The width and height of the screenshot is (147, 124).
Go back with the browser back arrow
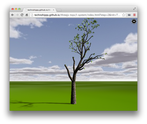coord(12,15)
